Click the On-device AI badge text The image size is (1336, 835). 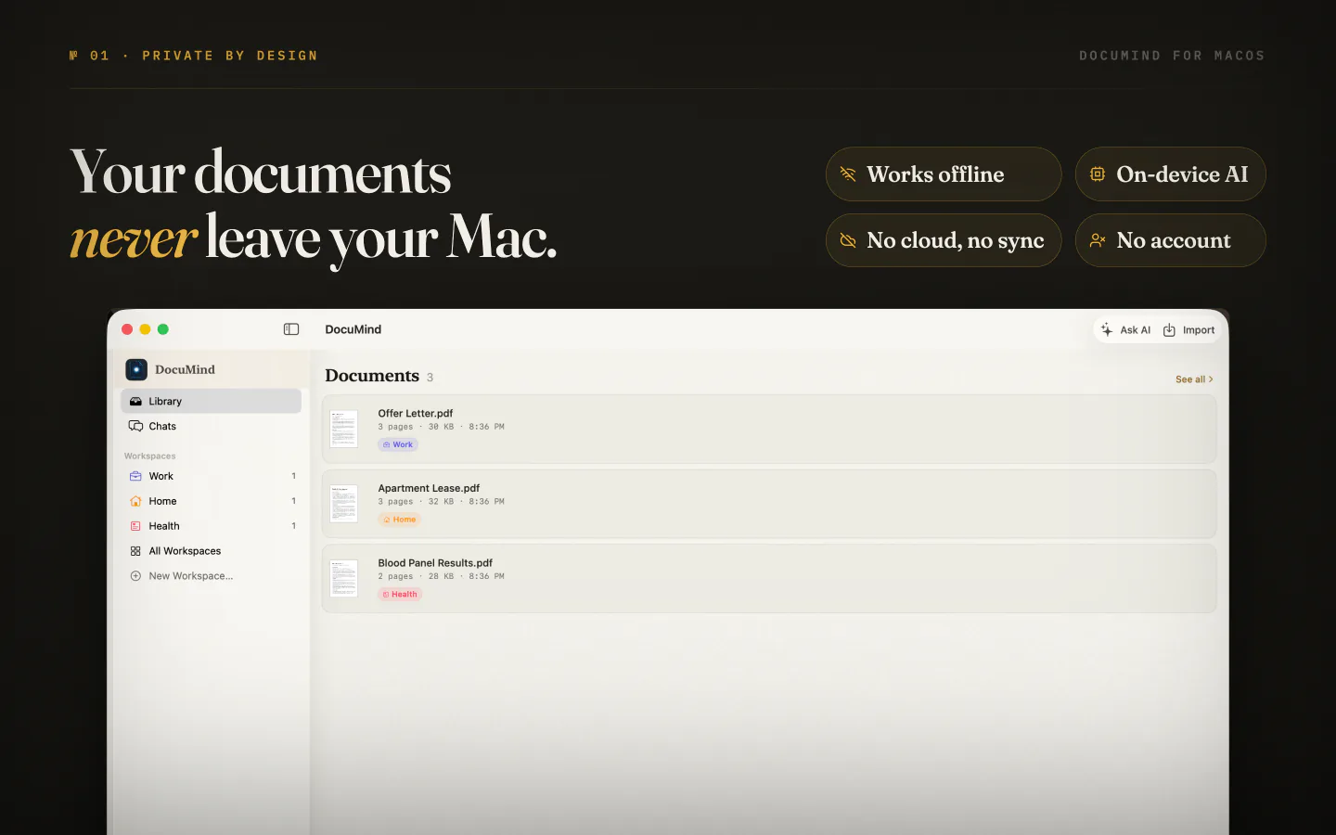1182,174
